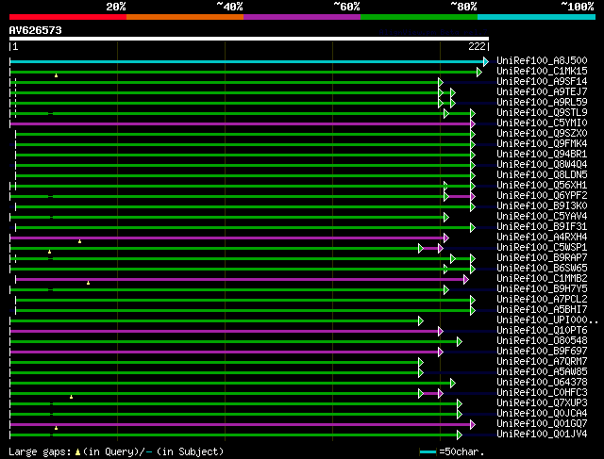
Task: Click the yellow gap marker below the C5WSP1 bar
Action: point(50,252)
